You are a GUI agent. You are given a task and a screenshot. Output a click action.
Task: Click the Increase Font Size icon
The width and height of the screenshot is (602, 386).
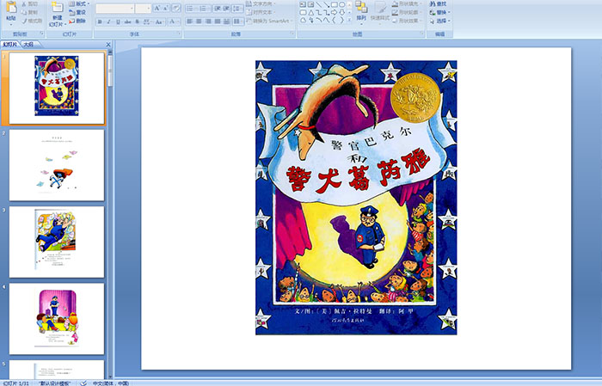point(157,8)
